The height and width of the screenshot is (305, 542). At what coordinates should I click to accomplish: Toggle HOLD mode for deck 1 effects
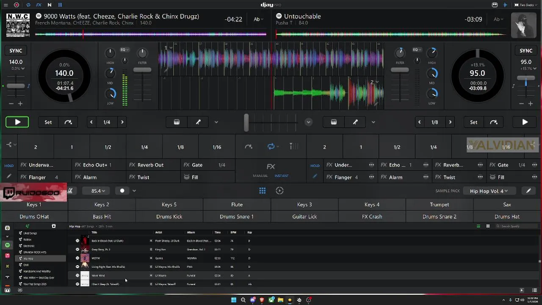coord(9,166)
